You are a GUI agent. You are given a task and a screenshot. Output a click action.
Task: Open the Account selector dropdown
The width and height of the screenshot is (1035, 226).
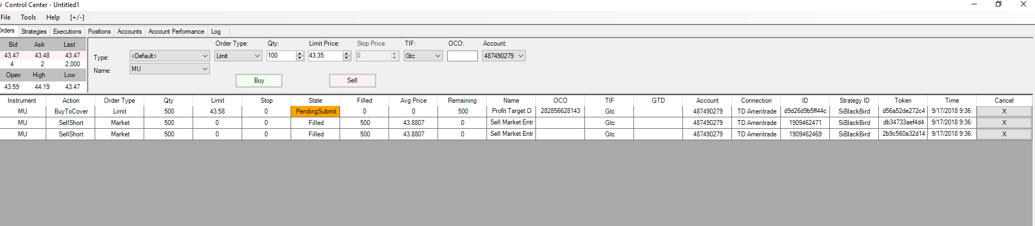521,56
